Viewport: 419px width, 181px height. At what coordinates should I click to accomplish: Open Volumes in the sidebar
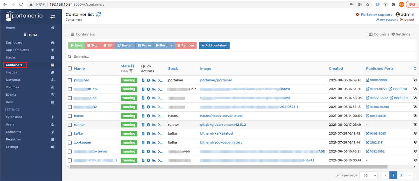12,87
